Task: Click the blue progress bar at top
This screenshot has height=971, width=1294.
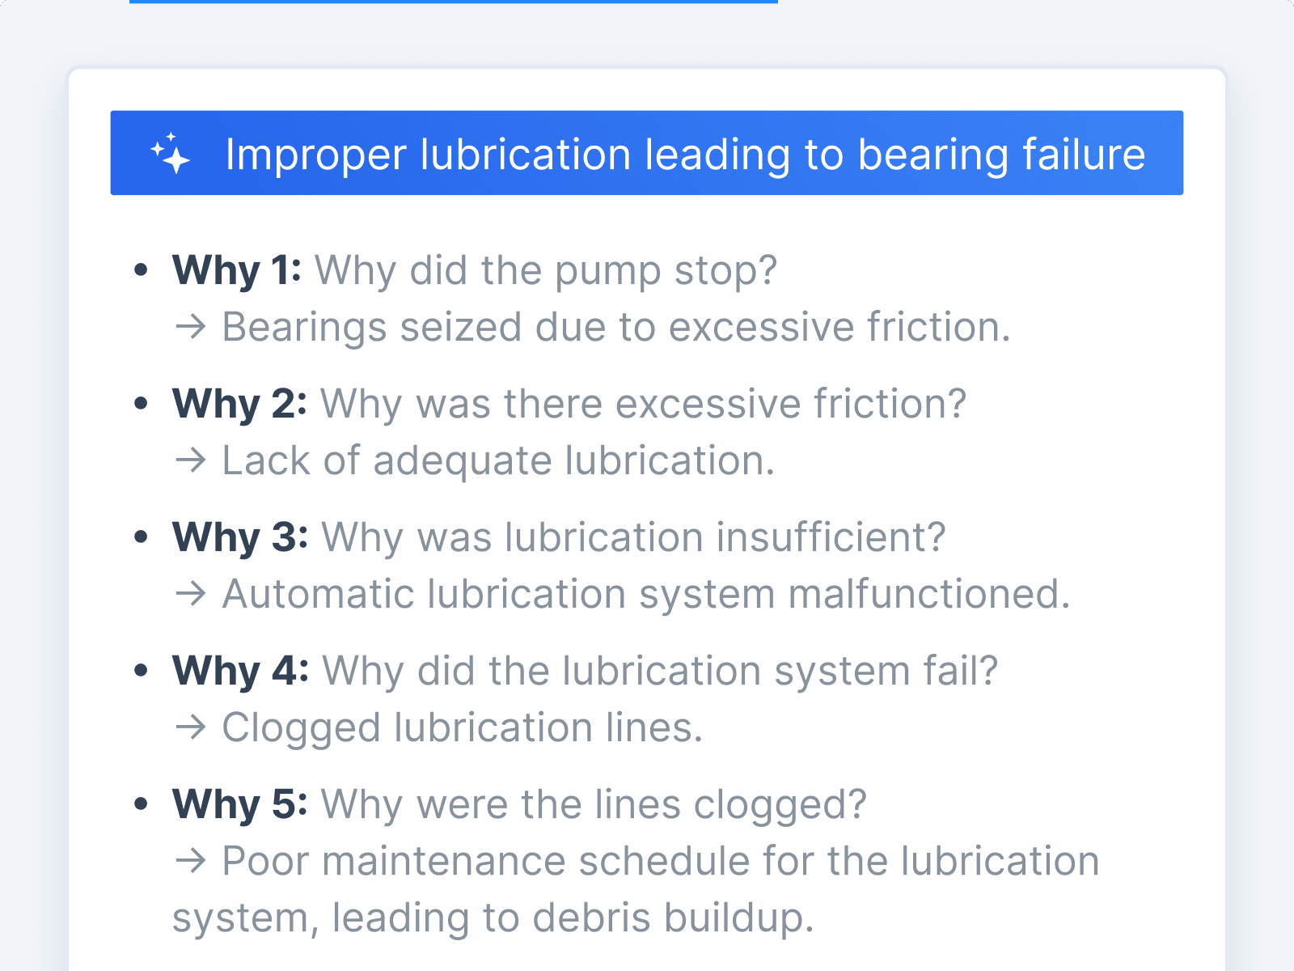Action: 453,2
